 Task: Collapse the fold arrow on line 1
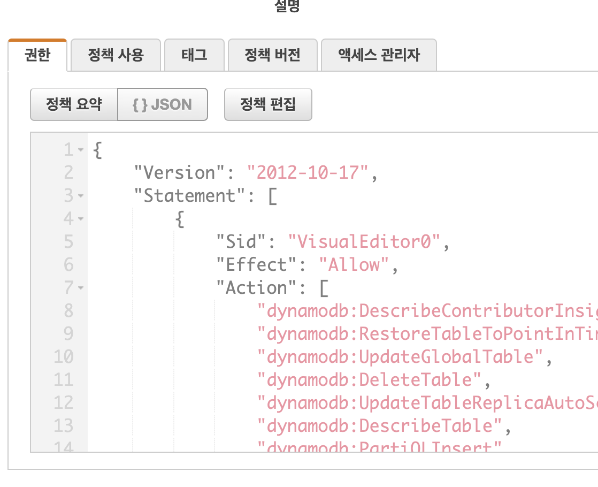coord(81,150)
